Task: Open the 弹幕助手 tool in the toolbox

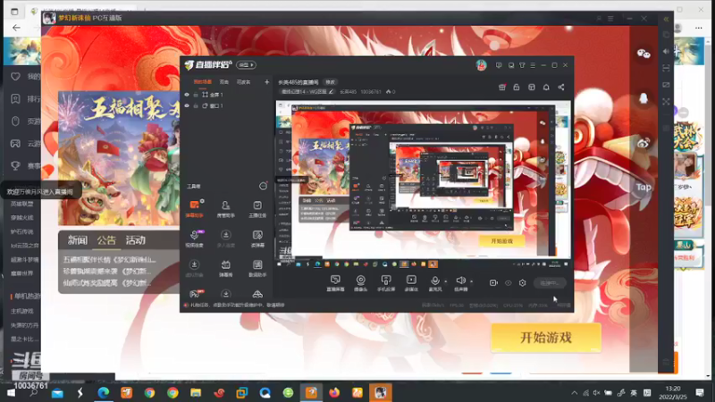Action: click(x=194, y=208)
